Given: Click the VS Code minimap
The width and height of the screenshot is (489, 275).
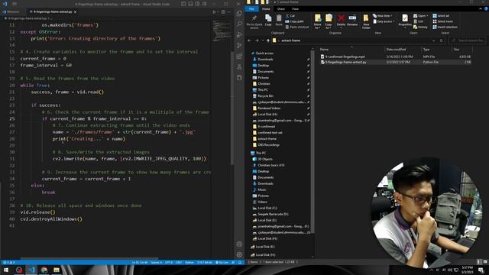Looking at the screenshot, I should (222, 31).
